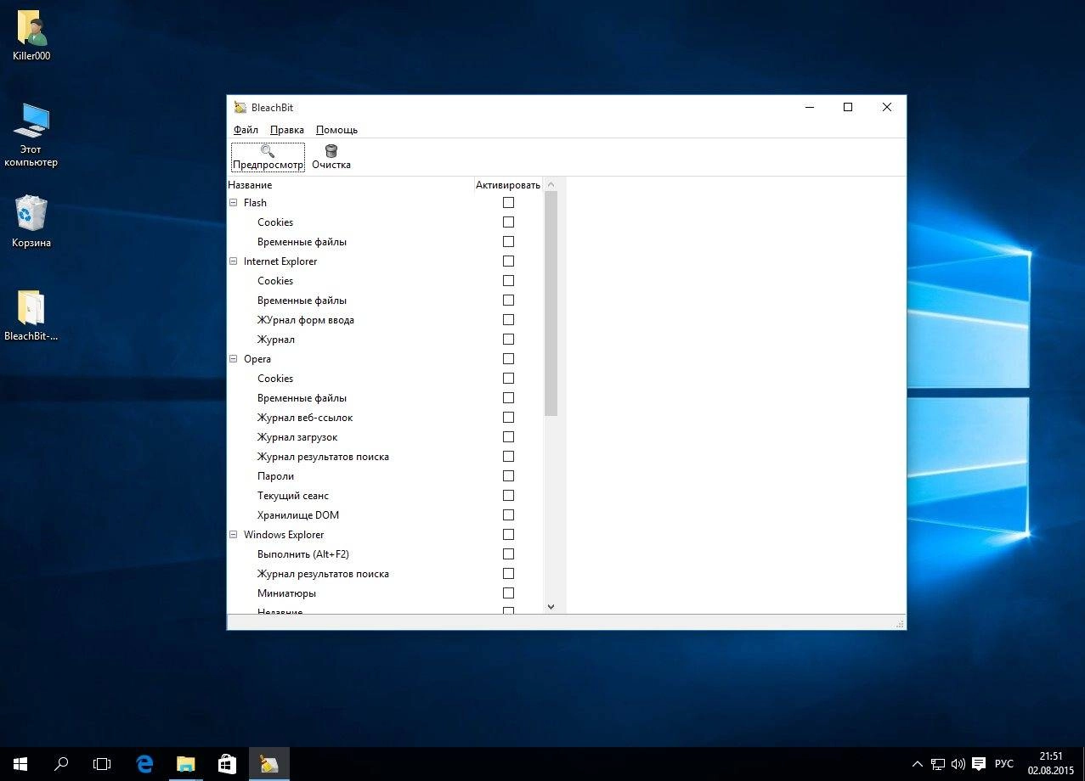The height and width of the screenshot is (781, 1085).
Task: Enable Opera Временные файлы checkbox
Action: point(508,398)
